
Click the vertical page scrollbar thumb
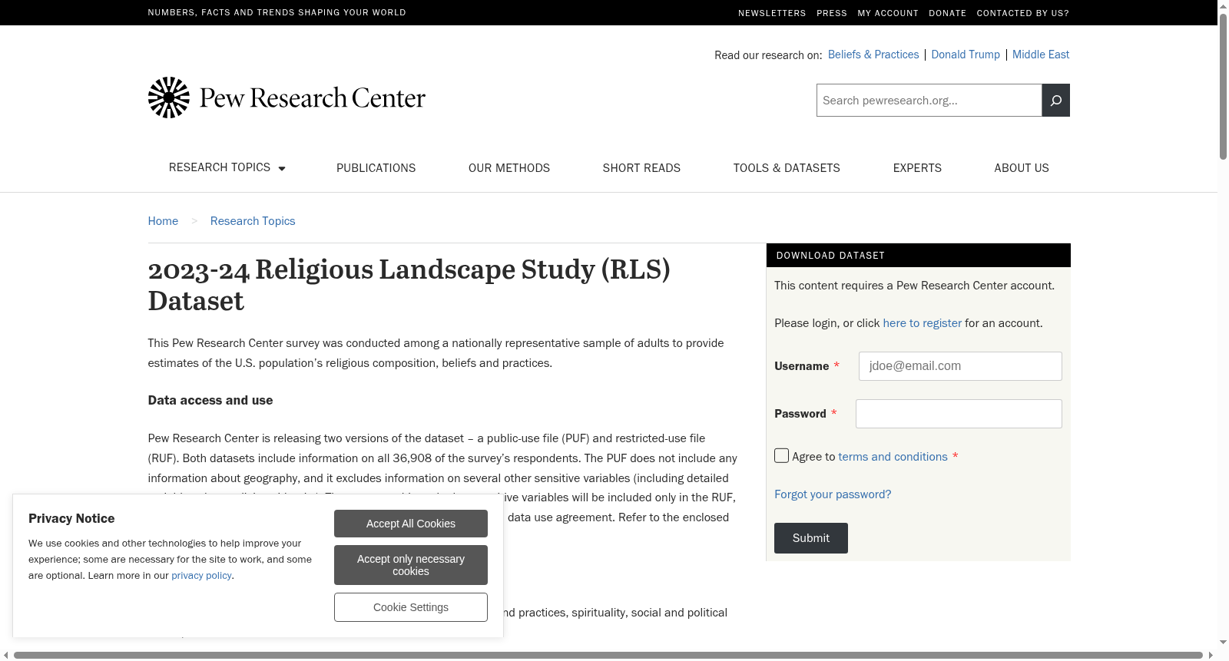click(1223, 87)
